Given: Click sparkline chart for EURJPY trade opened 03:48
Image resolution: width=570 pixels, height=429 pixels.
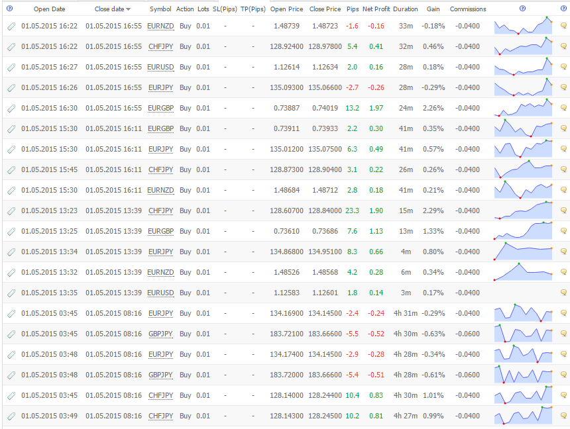Looking at the screenshot, I should [x=523, y=354].
